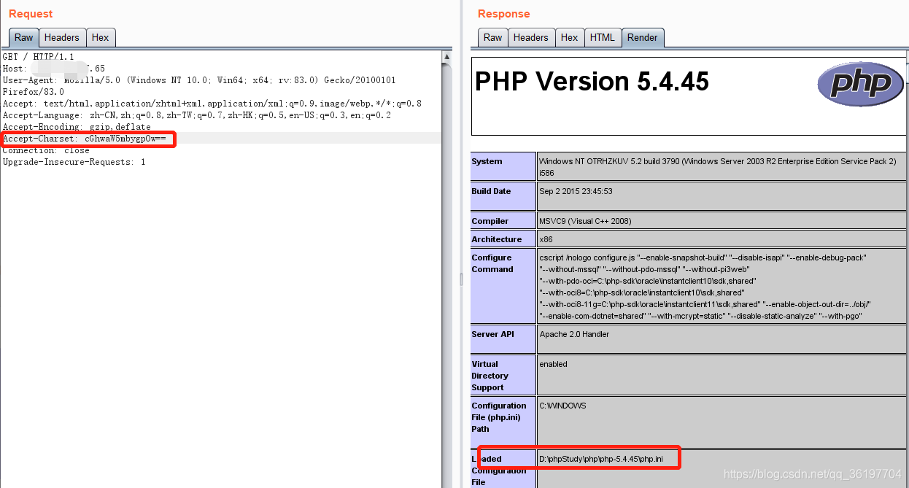This screenshot has height=488, width=909.
Task: Click the User-Agent header line
Action: click(x=199, y=80)
